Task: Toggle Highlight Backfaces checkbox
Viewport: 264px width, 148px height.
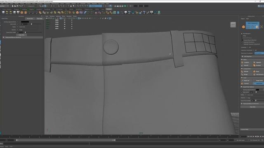Action: click(x=242, y=42)
